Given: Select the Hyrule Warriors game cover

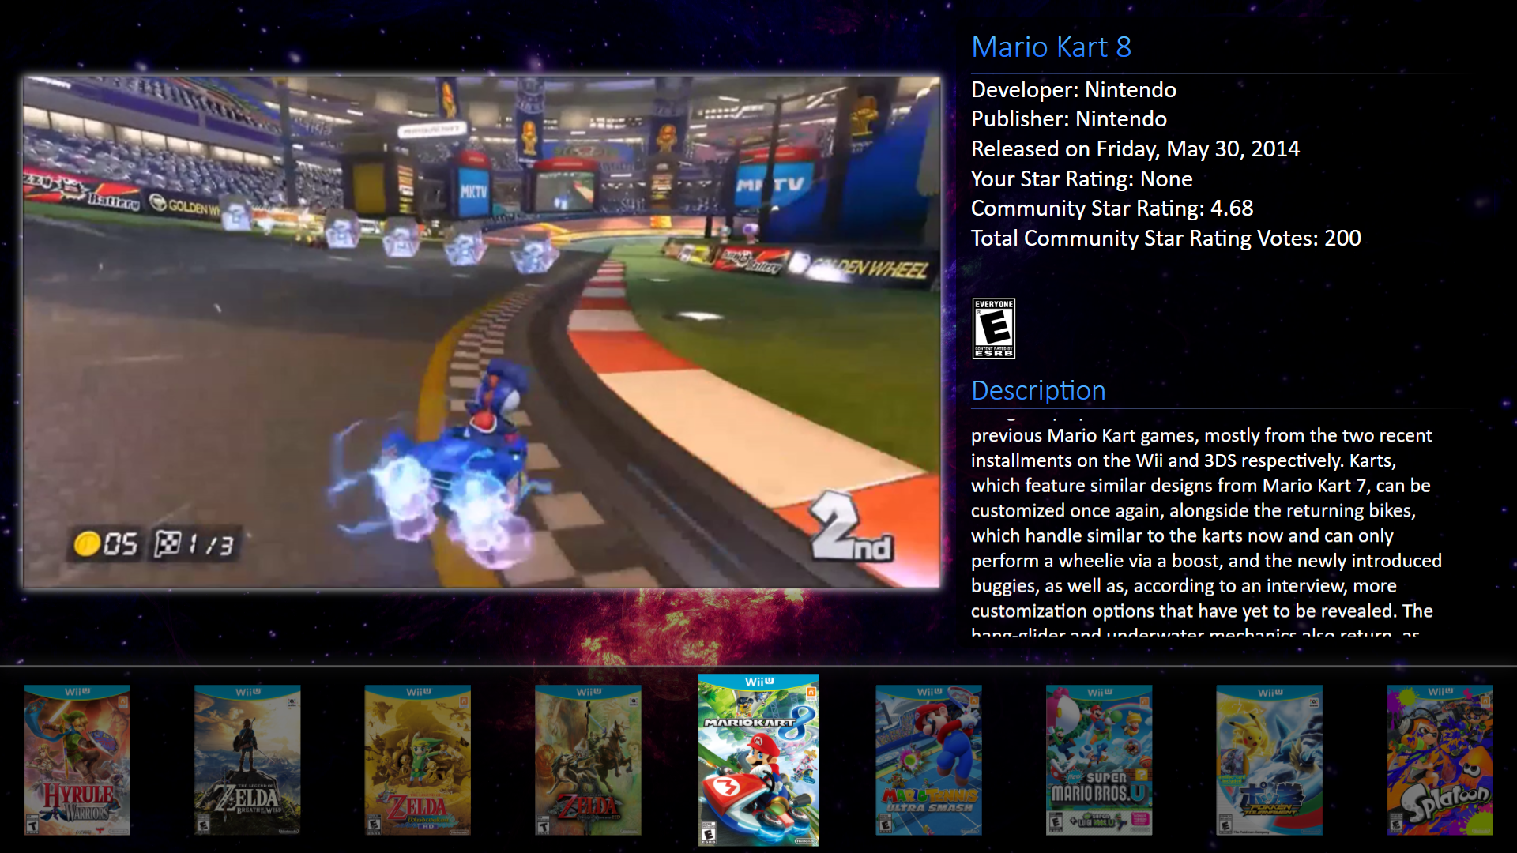Looking at the screenshot, I should pyautogui.click(x=77, y=760).
